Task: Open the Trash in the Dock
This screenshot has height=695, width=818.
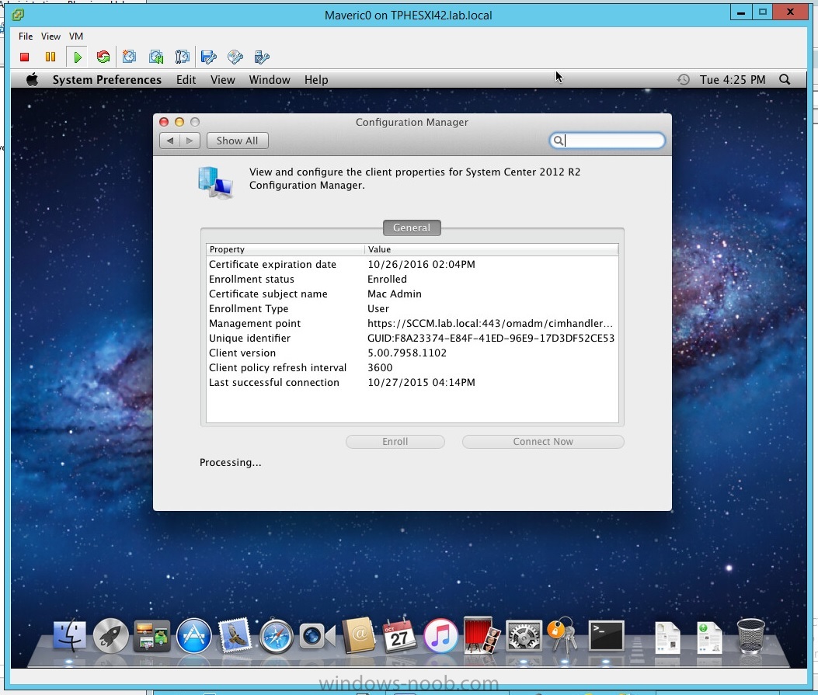Action: (x=750, y=636)
